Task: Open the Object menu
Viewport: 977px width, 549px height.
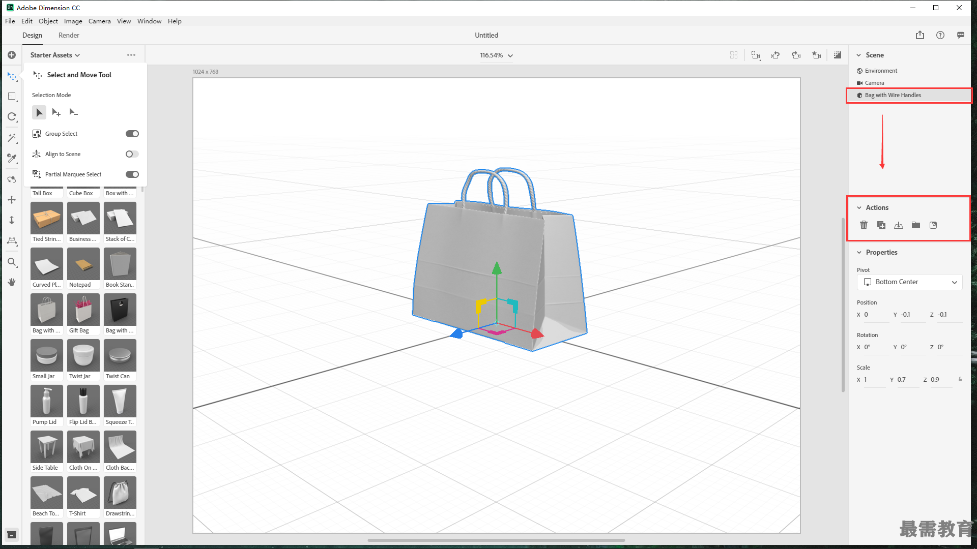Action: point(48,21)
